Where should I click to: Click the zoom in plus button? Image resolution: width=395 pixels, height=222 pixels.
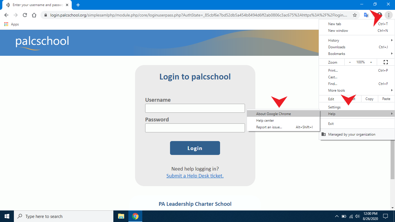[371, 62]
